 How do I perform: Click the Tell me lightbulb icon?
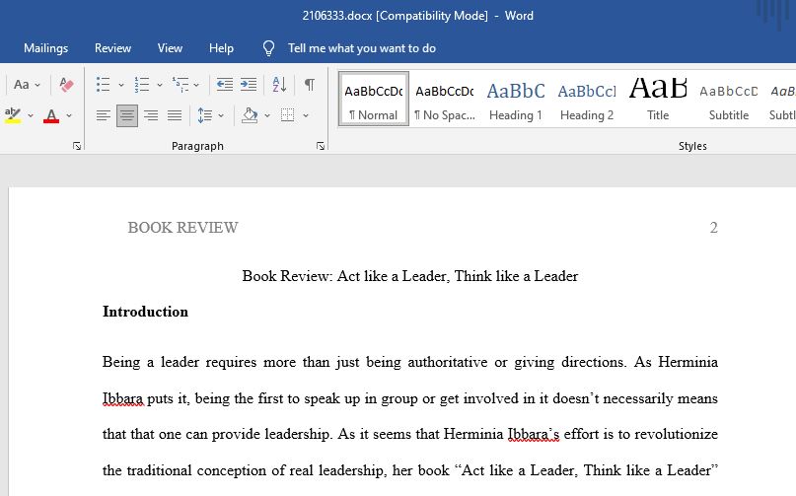(x=268, y=48)
